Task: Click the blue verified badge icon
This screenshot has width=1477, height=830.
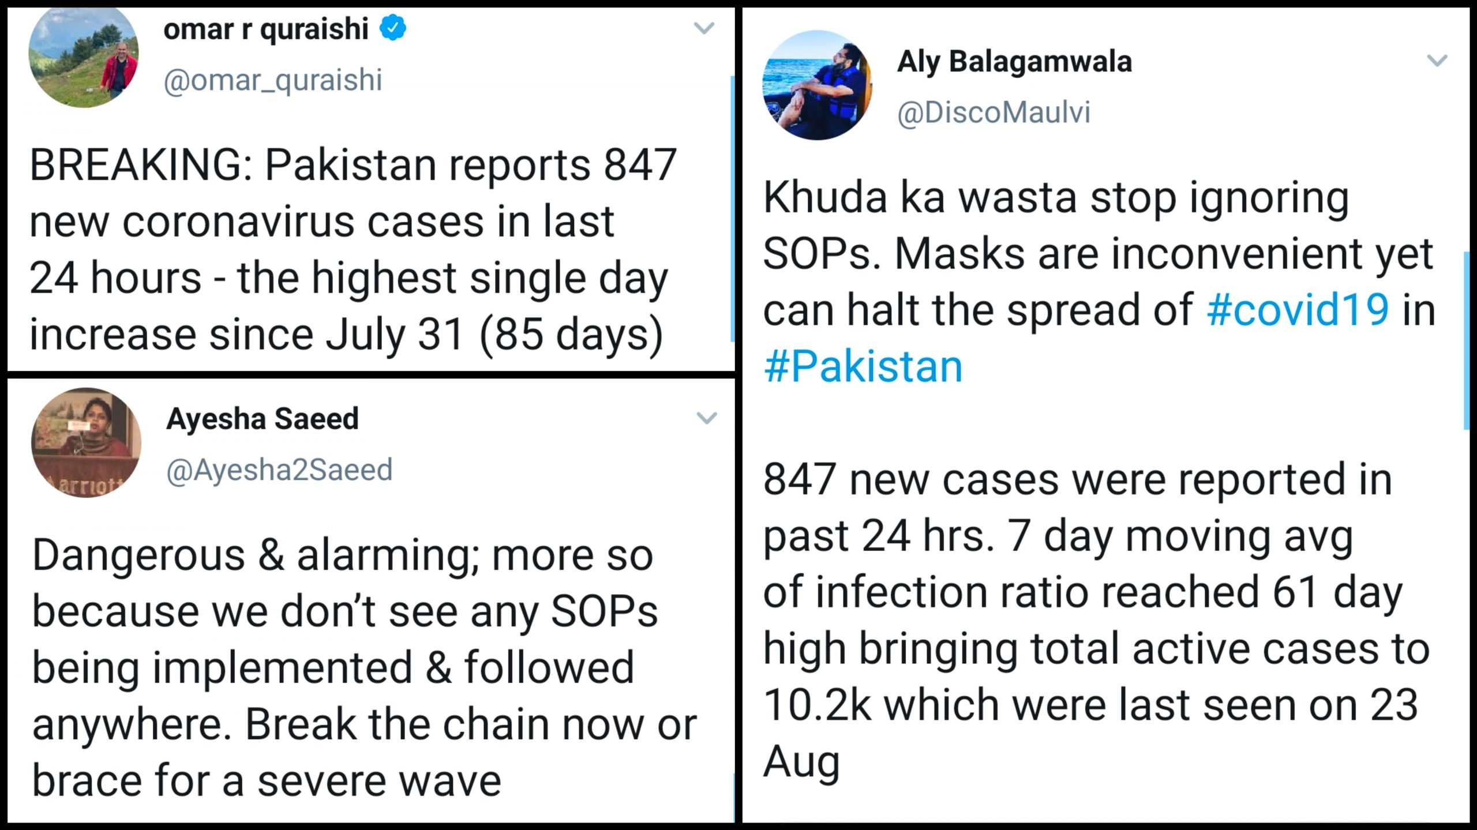Action: 393,28
